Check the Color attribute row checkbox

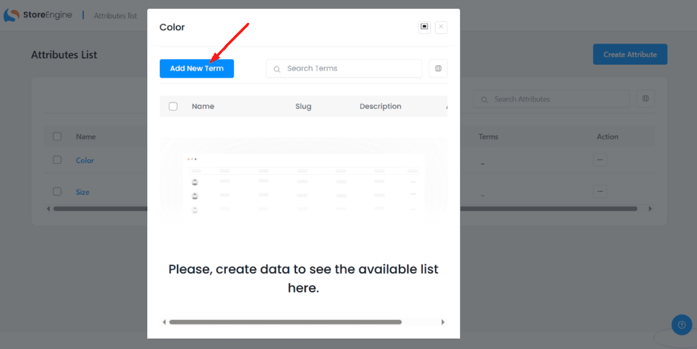[57, 160]
